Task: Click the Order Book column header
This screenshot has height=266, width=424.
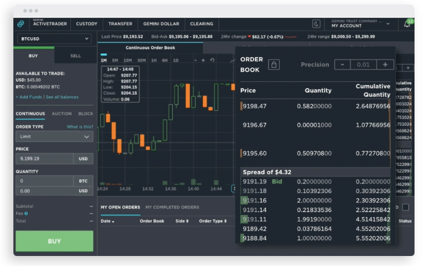Action: (x=152, y=221)
